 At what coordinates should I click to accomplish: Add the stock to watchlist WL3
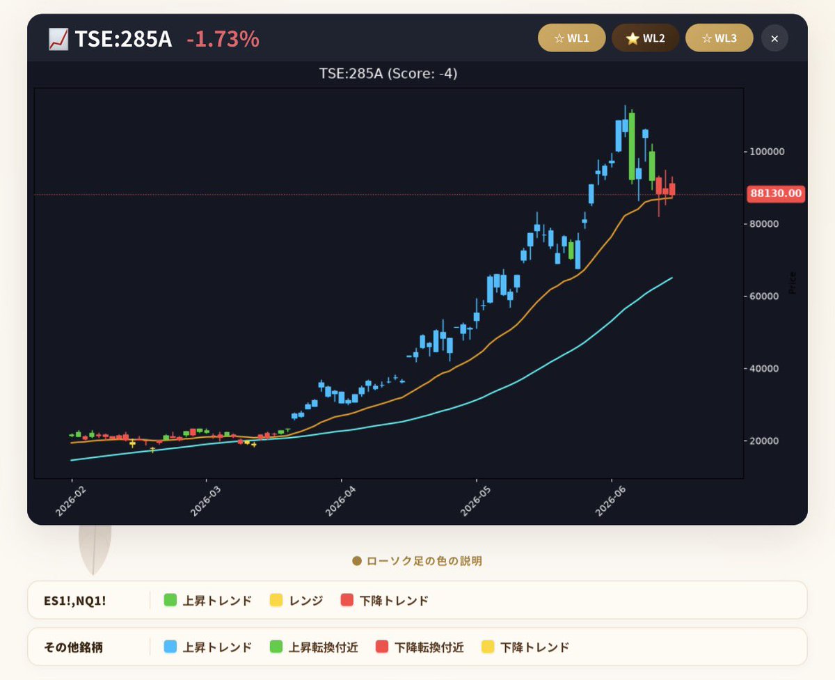(719, 38)
